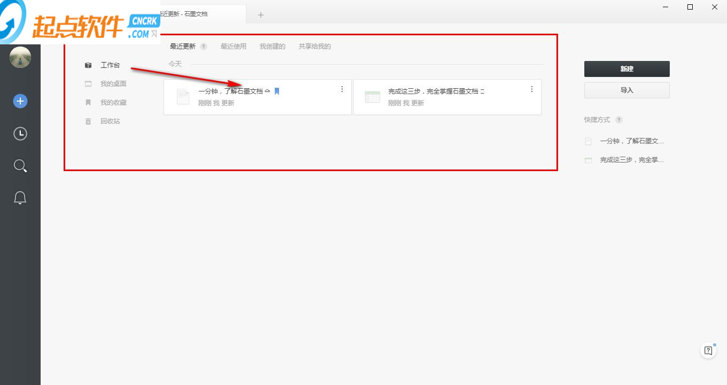Open notifications bell icon
727x385 pixels.
coord(20,198)
